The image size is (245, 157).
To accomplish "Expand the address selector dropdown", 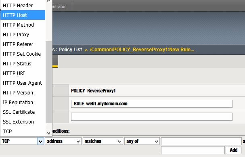I will coord(63,141).
